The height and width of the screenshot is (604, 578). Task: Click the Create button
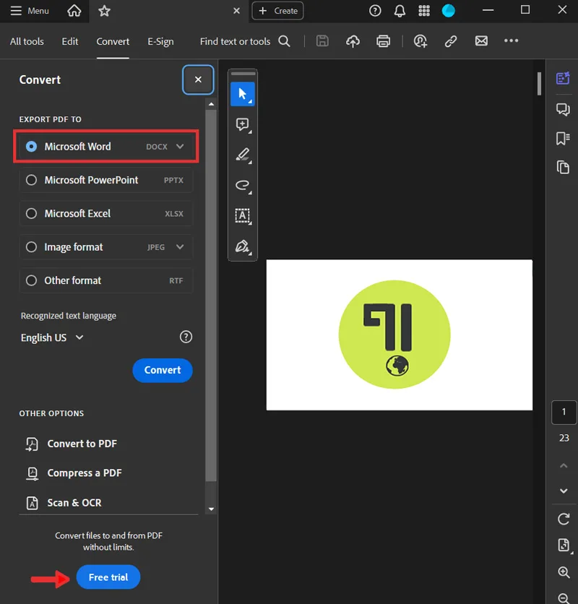coord(277,11)
